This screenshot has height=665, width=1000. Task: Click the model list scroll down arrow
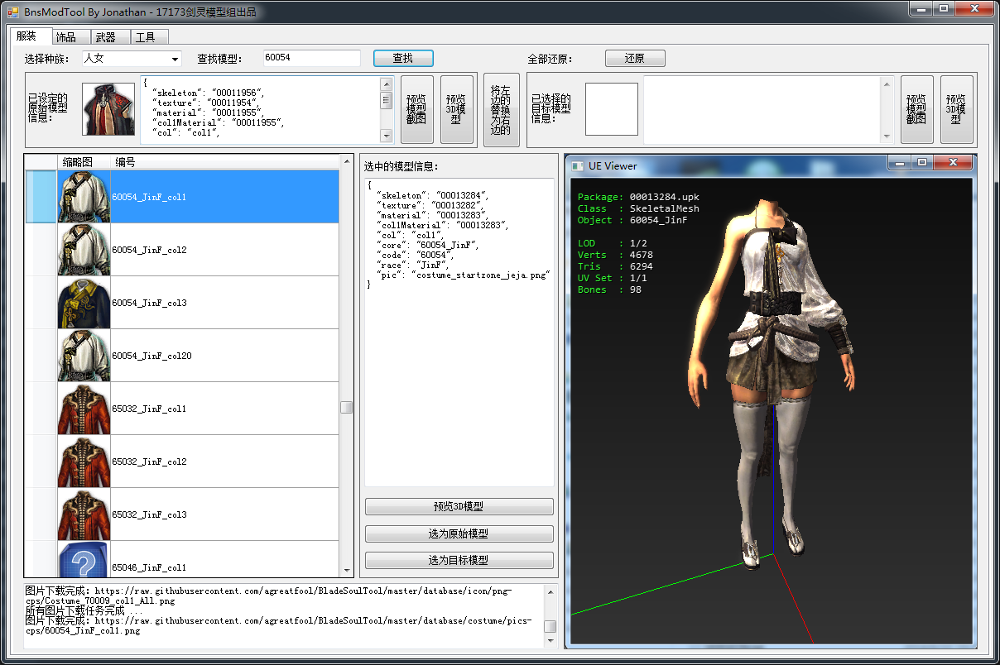tap(347, 571)
